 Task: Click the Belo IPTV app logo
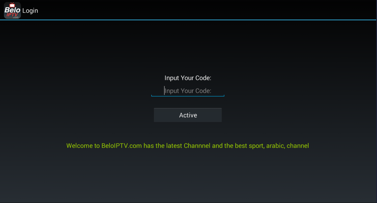12,10
